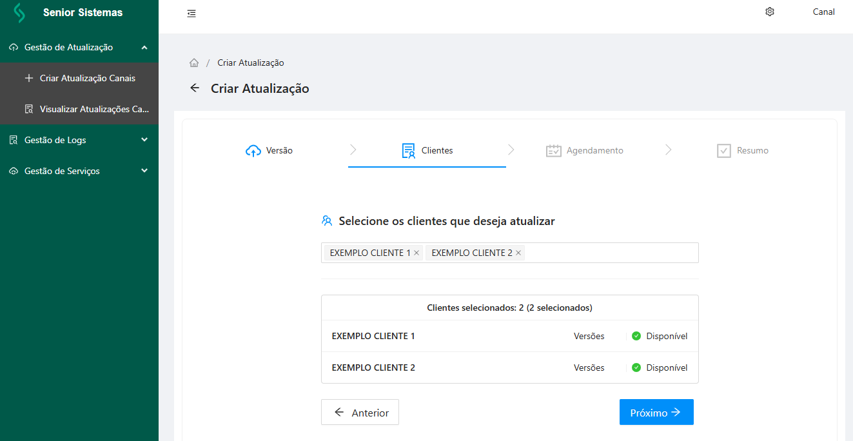This screenshot has height=441, width=853.
Task: Toggle the sidebar collapse menu icon
Action: (x=191, y=14)
